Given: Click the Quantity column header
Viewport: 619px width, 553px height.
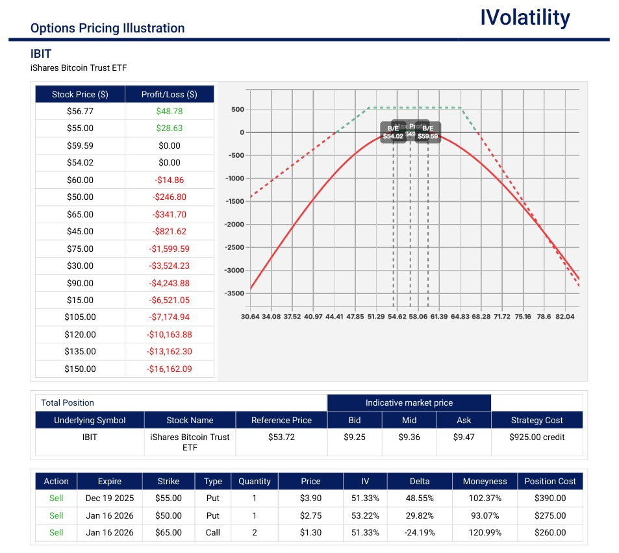Looking at the screenshot, I should click(x=255, y=481).
